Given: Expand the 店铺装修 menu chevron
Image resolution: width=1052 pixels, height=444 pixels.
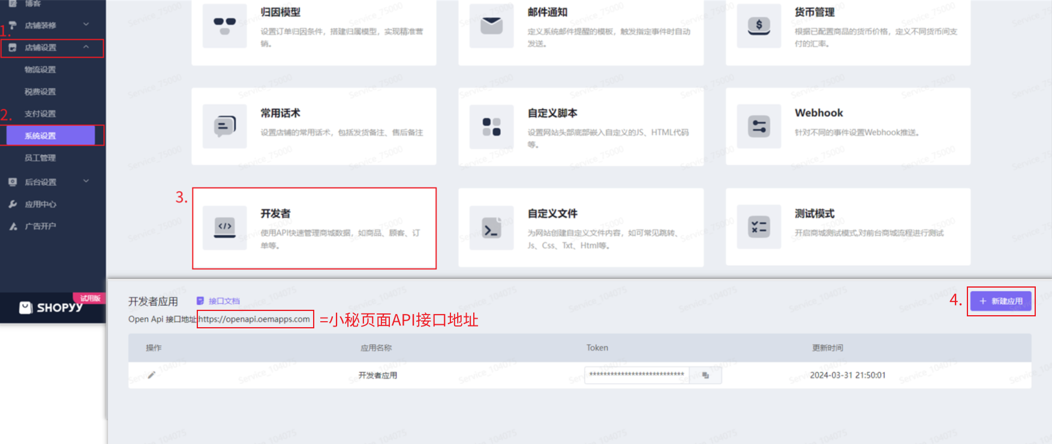Looking at the screenshot, I should click(86, 25).
